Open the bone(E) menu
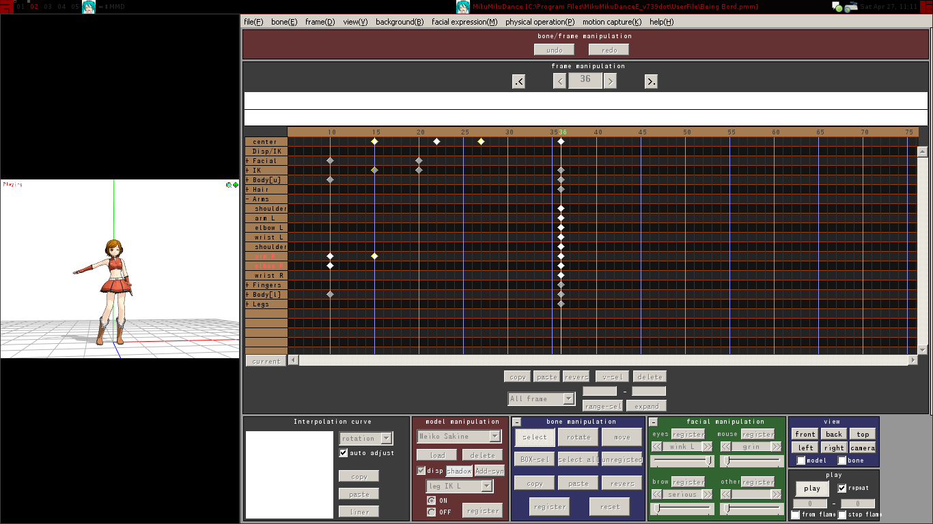 284,22
